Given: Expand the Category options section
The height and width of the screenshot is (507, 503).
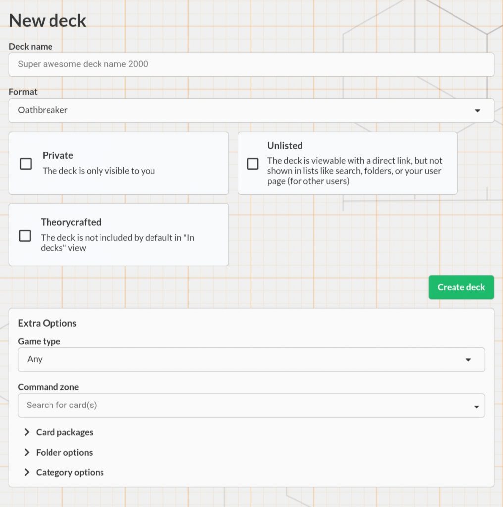Looking at the screenshot, I should pos(69,472).
